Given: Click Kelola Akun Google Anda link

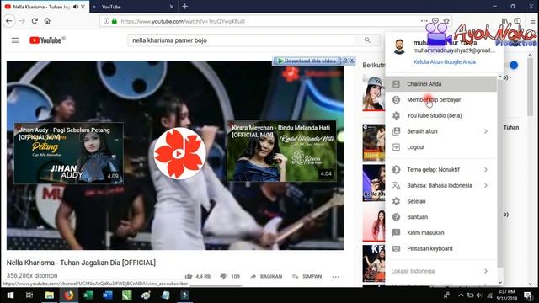Looking at the screenshot, I should coord(444,61).
